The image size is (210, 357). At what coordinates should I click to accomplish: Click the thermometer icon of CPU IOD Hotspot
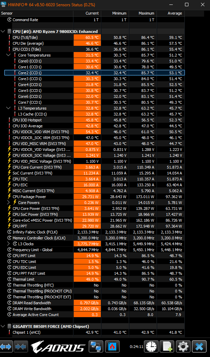9,120
